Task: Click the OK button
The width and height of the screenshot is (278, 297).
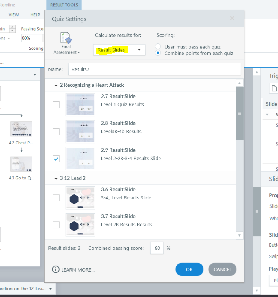Action: point(189,269)
